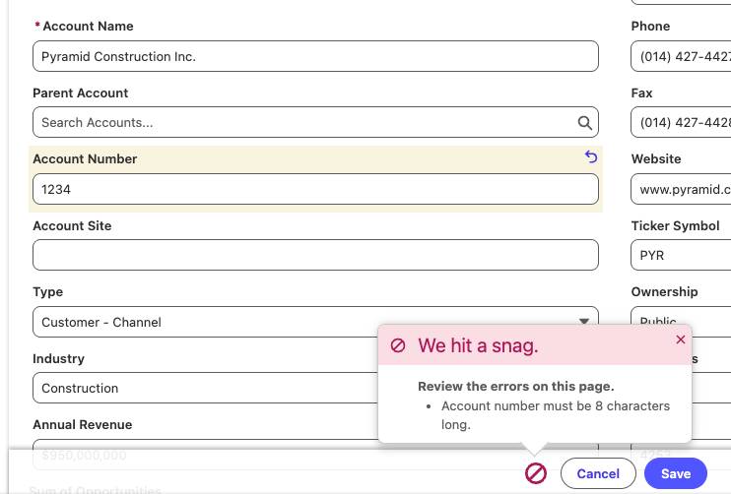The image size is (731, 494).
Task: Click the Cancel button
Action: (598, 473)
